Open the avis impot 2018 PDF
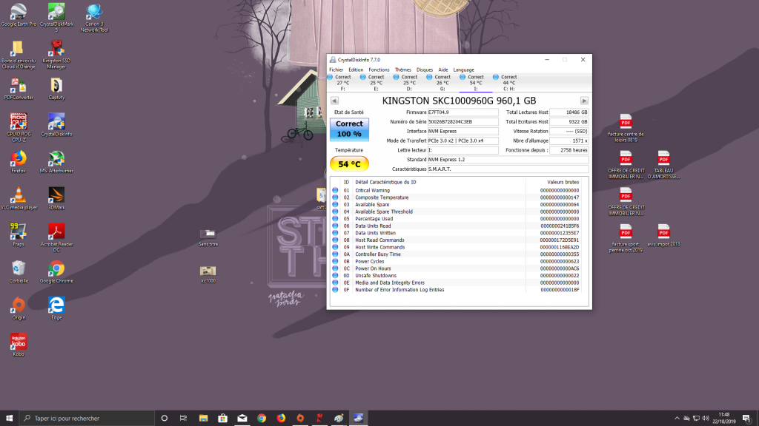759x426 pixels. click(663, 234)
